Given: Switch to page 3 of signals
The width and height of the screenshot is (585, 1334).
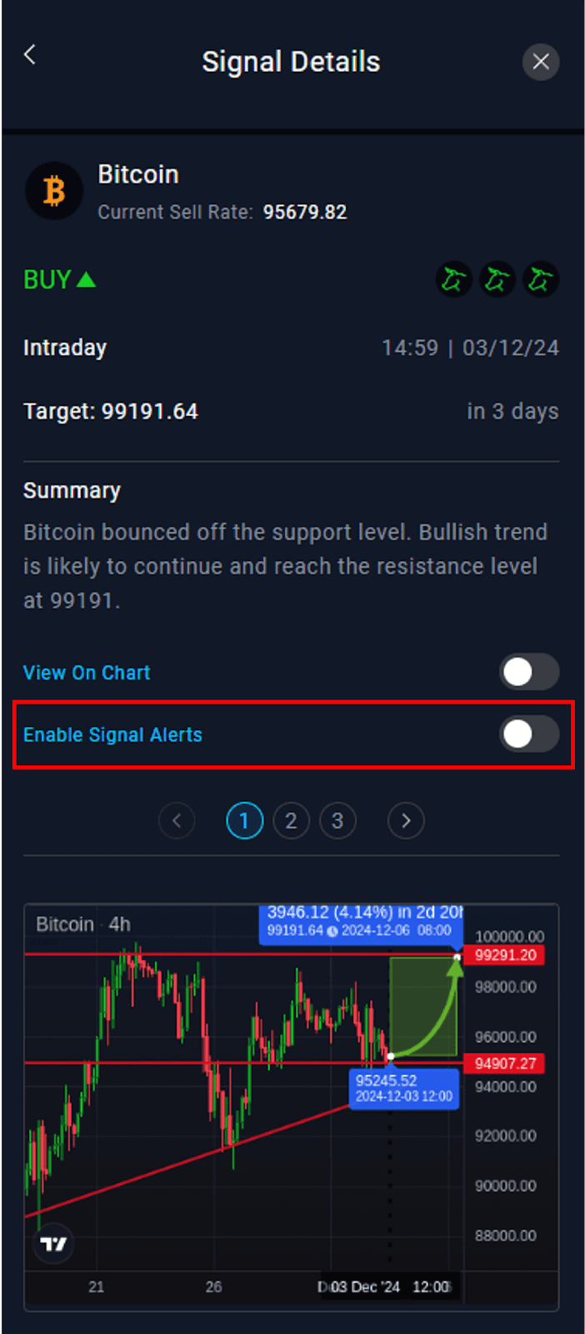Looking at the screenshot, I should 337,820.
